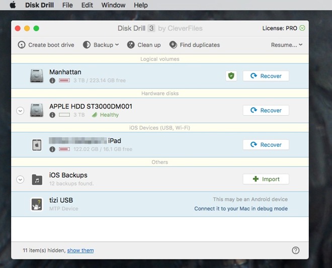Open the Resume... dropdown

(x=287, y=45)
